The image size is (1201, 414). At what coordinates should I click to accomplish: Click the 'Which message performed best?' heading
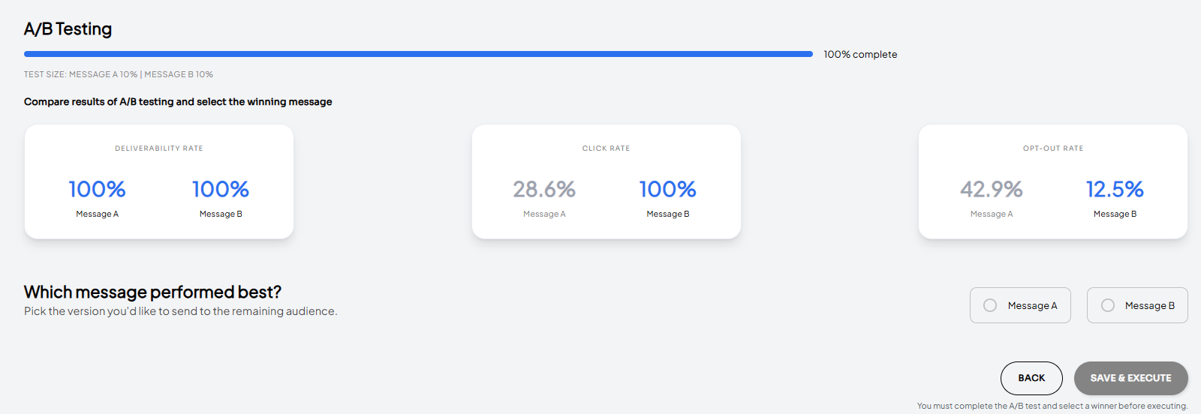[152, 292]
